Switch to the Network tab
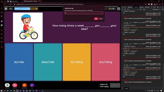164x92 pixels. point(147,7)
